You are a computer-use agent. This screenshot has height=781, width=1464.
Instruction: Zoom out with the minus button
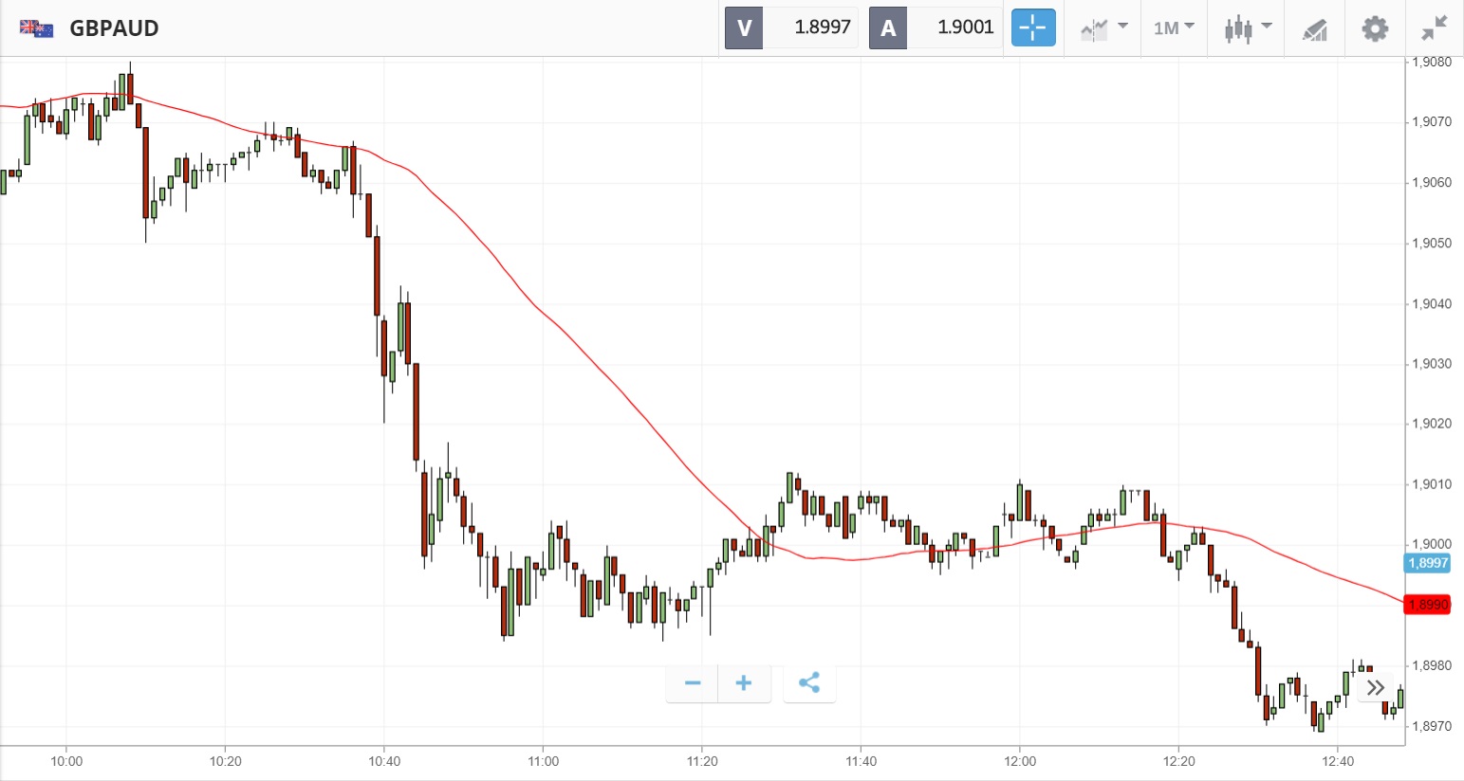coord(693,682)
